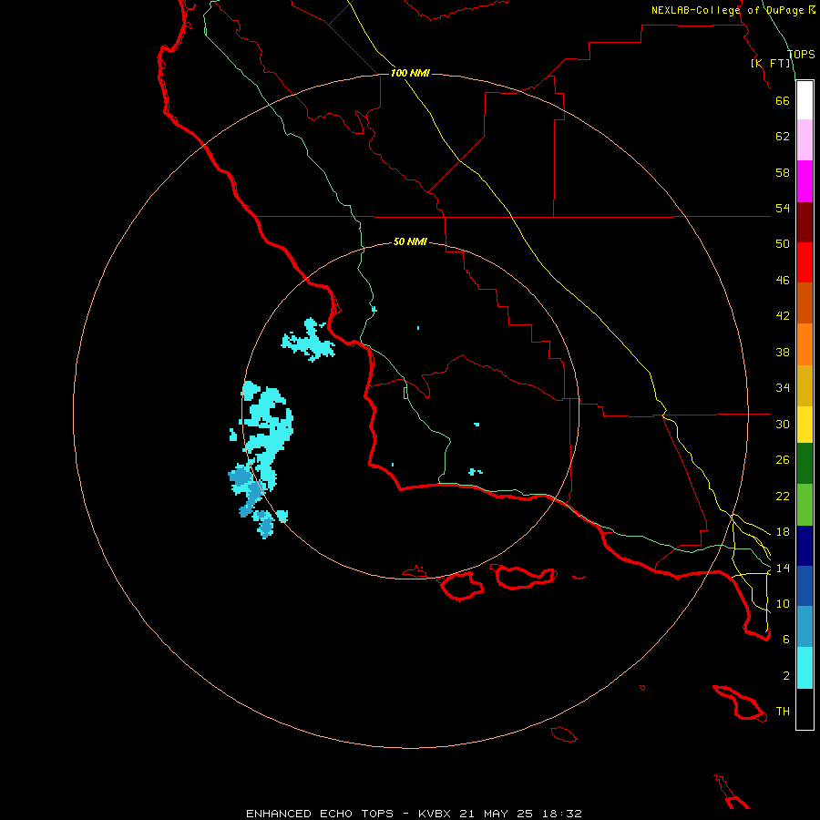Click the orange 38-42 kft swatch
The image size is (820, 820).
(x=805, y=344)
